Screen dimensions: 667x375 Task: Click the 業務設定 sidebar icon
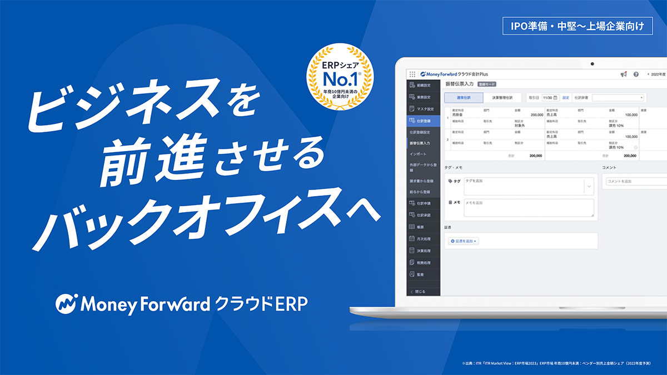(412, 97)
